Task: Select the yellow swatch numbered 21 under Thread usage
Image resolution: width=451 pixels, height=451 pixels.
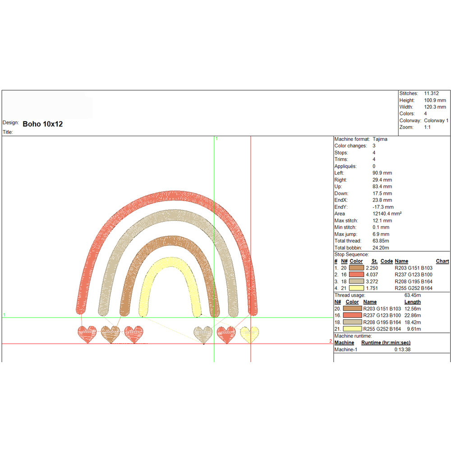Action: pos(353,329)
